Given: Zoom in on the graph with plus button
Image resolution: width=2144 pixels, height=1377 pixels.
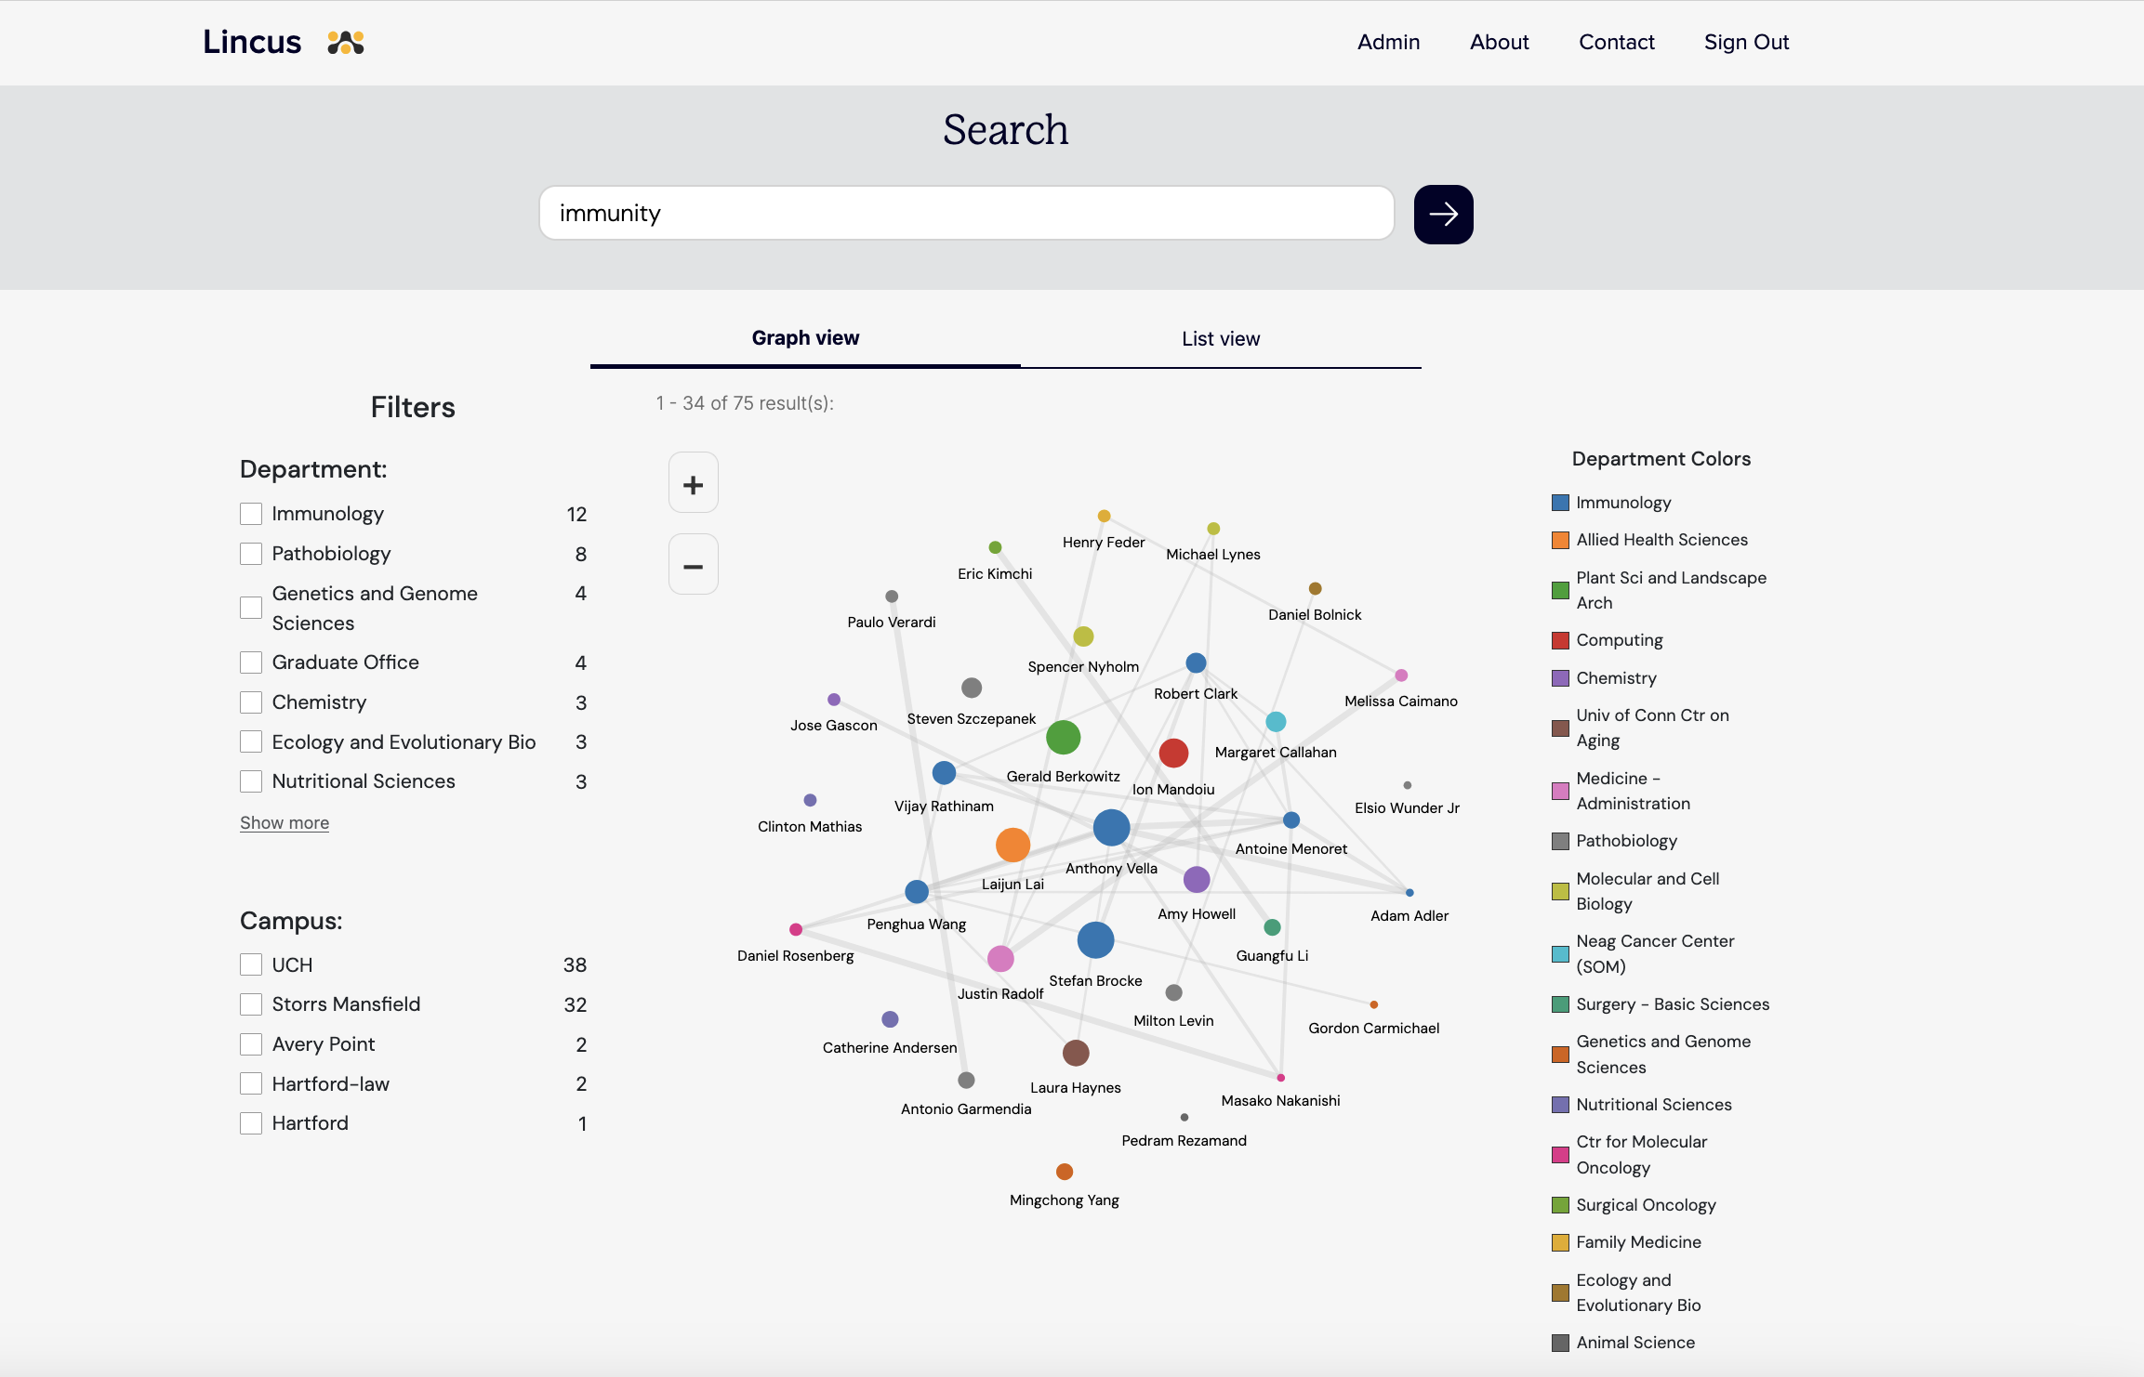Looking at the screenshot, I should tap(693, 482).
